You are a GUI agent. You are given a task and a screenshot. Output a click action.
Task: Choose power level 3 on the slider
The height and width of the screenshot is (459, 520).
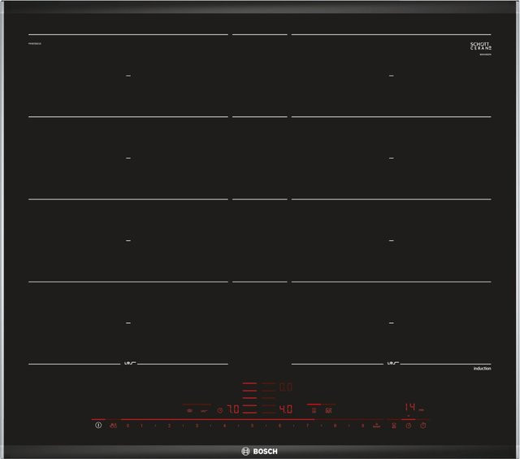click(x=197, y=426)
